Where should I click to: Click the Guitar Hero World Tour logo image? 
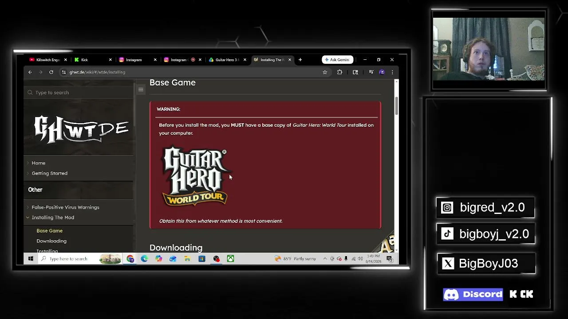click(195, 176)
